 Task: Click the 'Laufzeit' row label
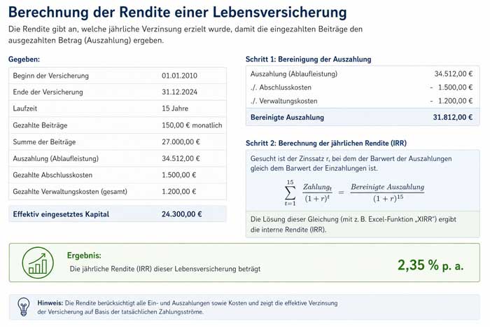[25, 109]
